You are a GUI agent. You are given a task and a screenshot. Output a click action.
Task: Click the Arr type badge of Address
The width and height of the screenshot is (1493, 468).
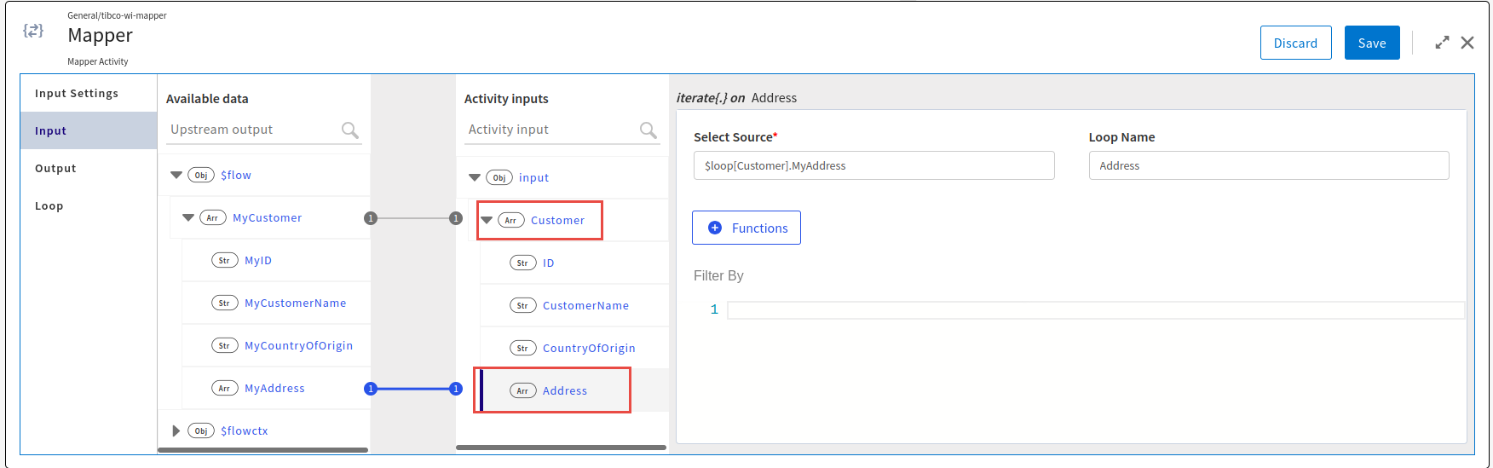[522, 390]
